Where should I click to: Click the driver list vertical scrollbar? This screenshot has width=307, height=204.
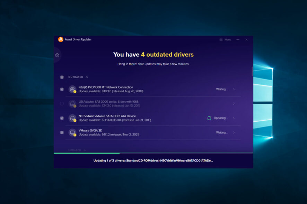pos(252,71)
